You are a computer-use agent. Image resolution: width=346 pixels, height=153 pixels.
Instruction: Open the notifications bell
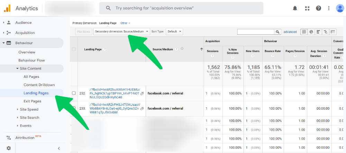[x=295, y=8]
